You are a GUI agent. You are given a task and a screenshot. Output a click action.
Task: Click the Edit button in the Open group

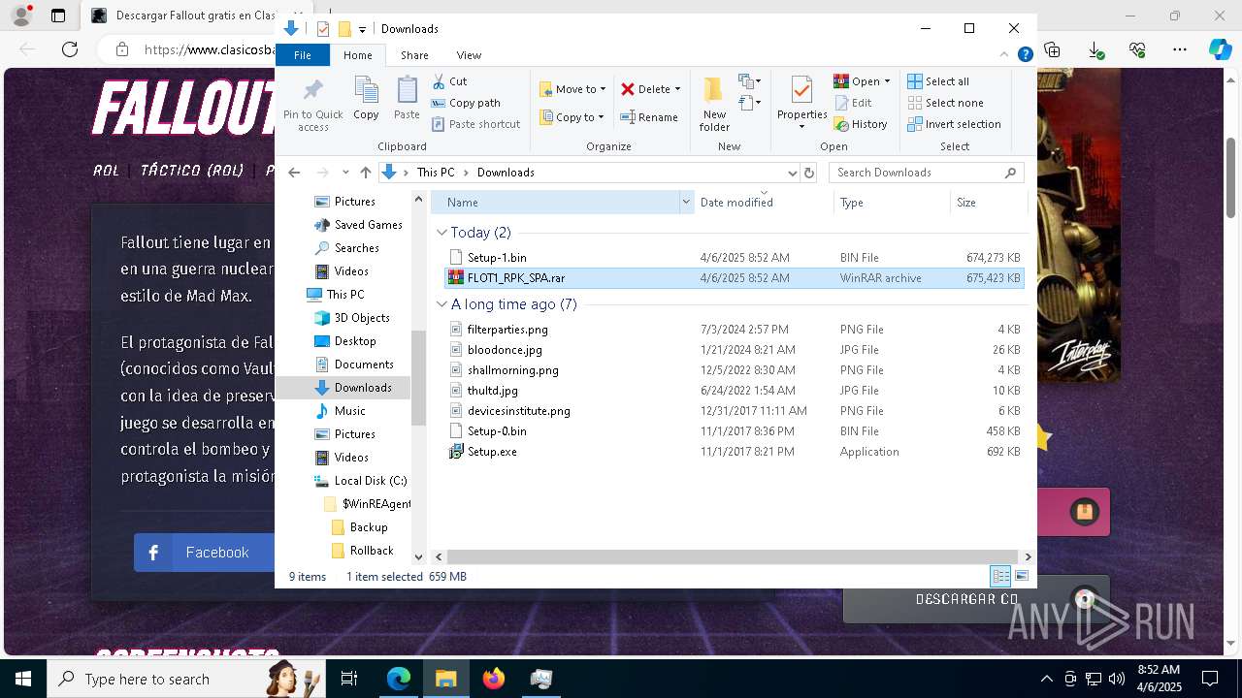coord(853,103)
